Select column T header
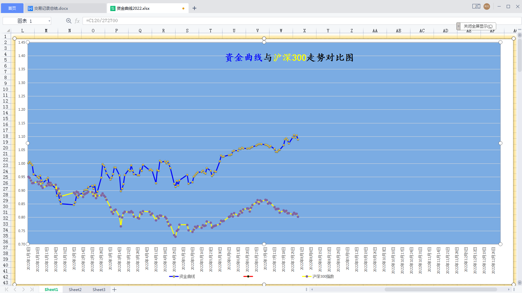The height and width of the screenshot is (293, 522). (210, 31)
